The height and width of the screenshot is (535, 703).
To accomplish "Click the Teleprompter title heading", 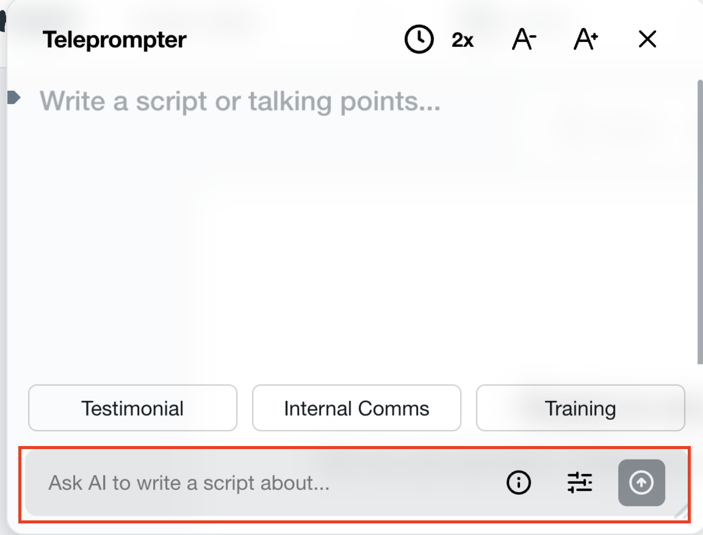I will pyautogui.click(x=114, y=40).
